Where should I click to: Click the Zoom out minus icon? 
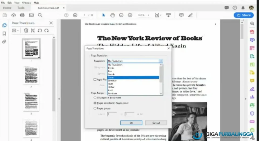121,15
